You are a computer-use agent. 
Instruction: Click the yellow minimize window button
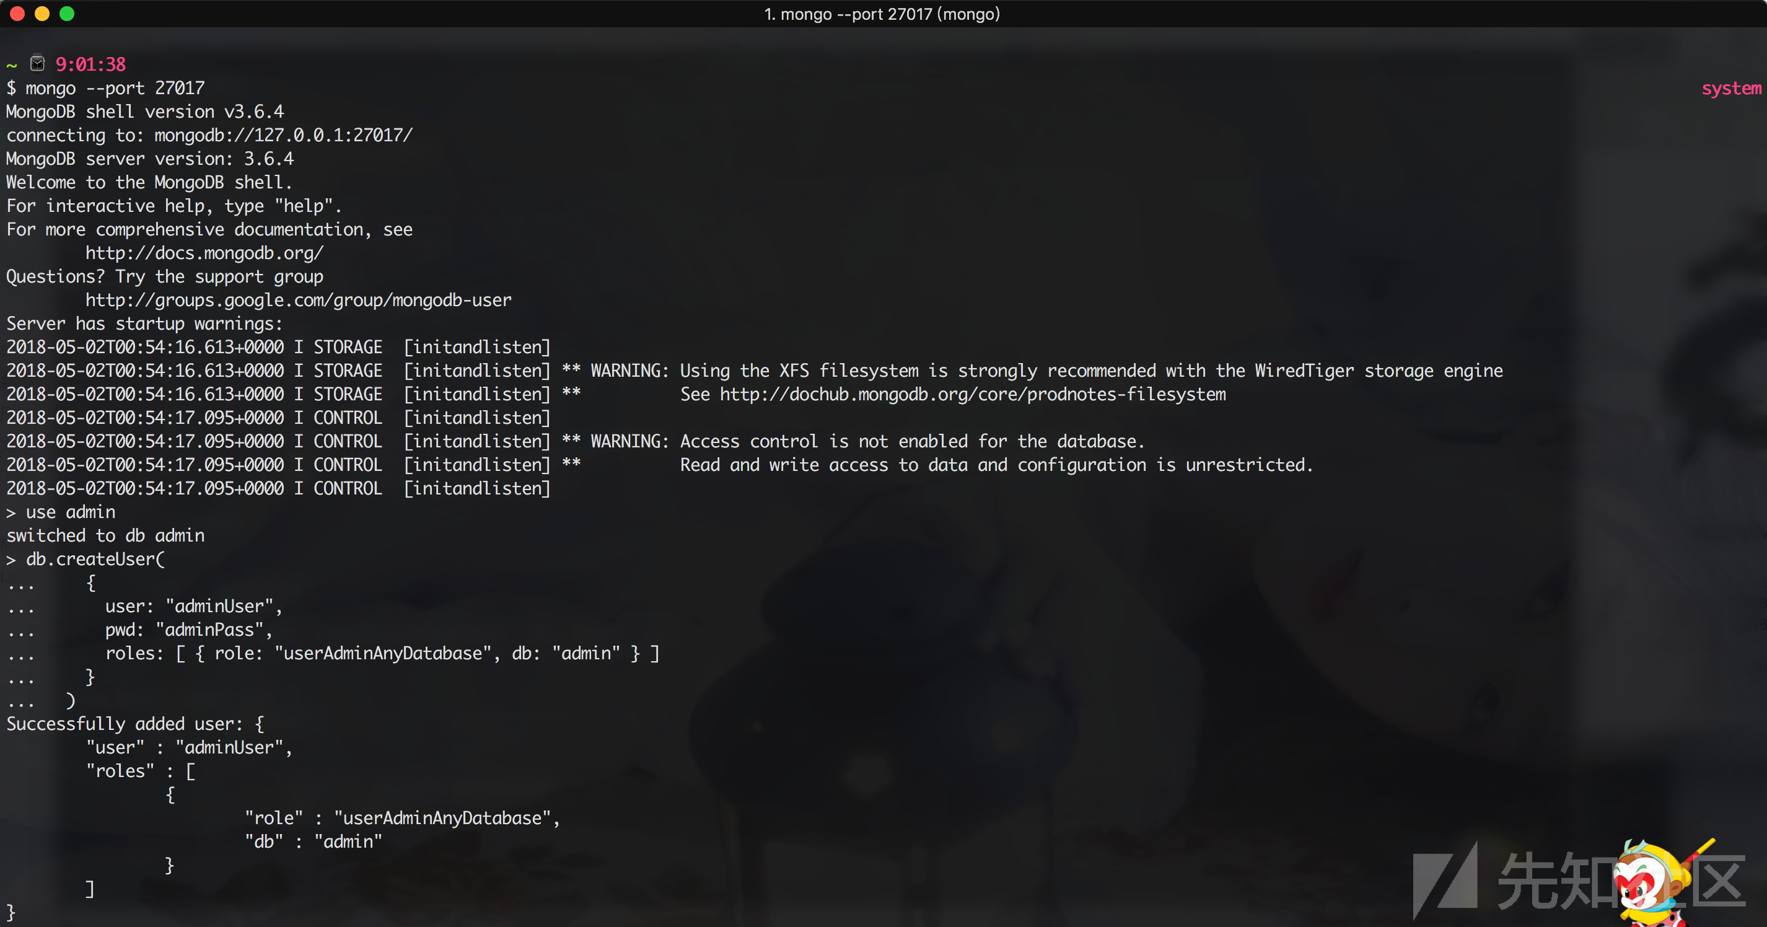(x=42, y=14)
